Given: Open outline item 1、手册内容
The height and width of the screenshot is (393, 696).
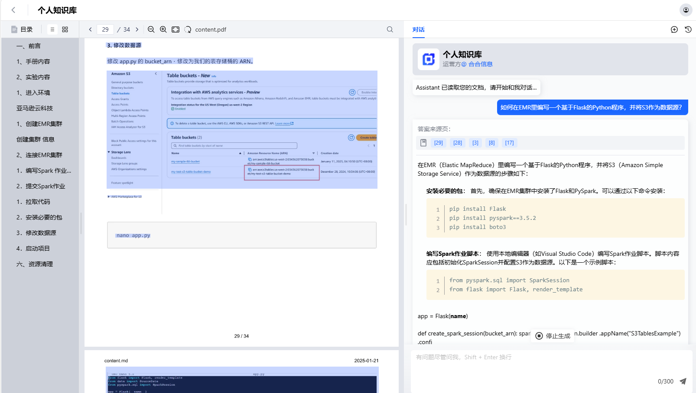Looking at the screenshot, I should coord(33,61).
